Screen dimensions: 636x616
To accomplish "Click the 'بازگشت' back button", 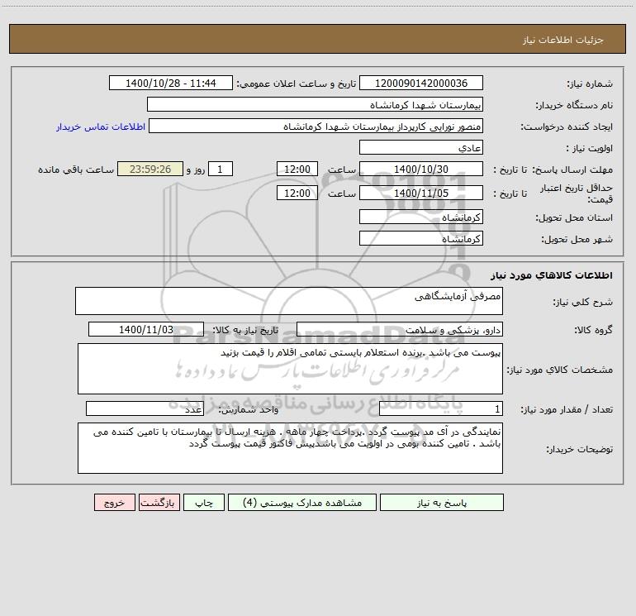I will click(x=159, y=502).
